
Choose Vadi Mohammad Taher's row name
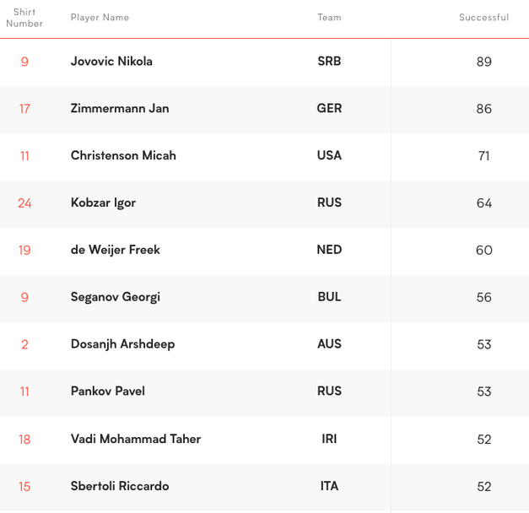[x=135, y=440]
